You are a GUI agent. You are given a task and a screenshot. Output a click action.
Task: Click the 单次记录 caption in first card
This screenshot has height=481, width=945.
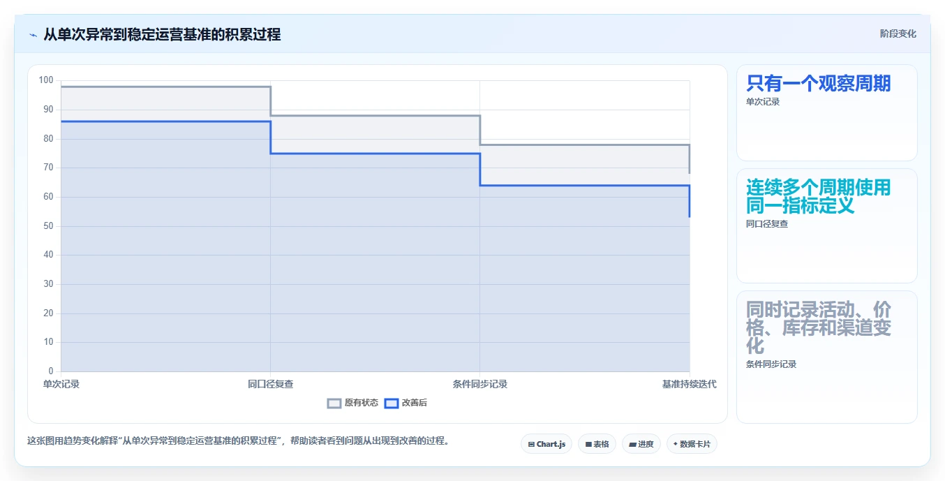[763, 102]
